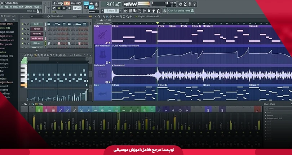Screen dimensions: 292x155
Task: Select the MIDI out channel button
Action: click(x=37, y=43)
